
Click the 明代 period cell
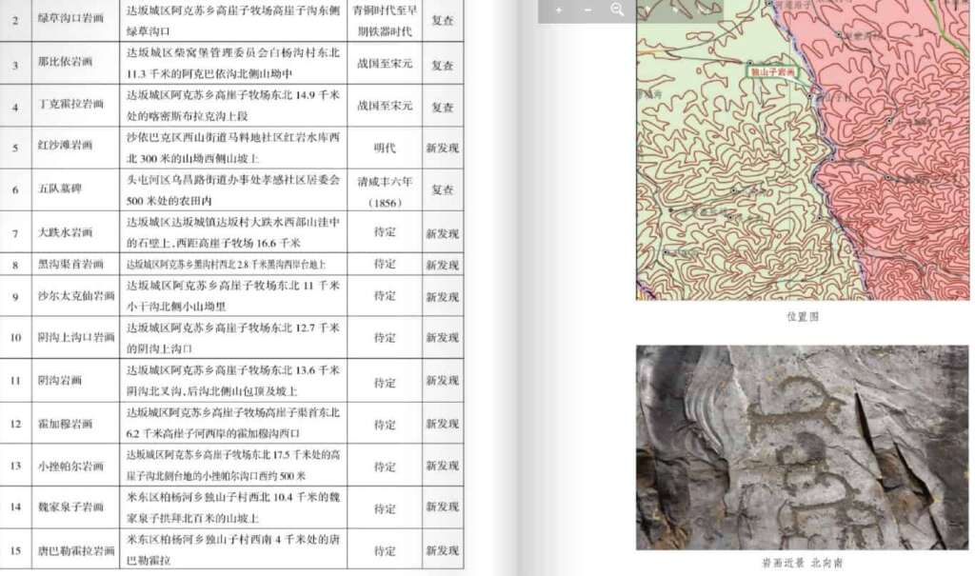click(385, 148)
